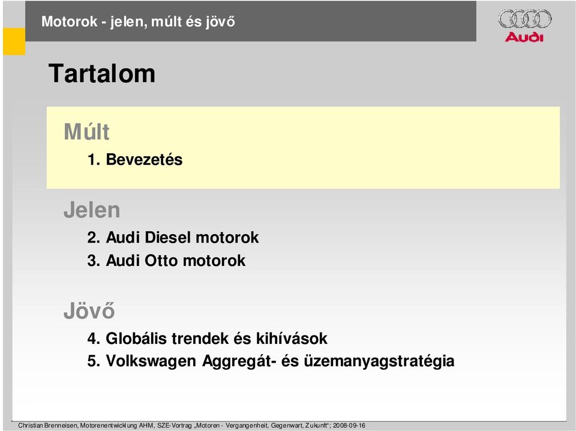Click the 'Jövő' section heading
Screen dimensions: 576x431
89,311
